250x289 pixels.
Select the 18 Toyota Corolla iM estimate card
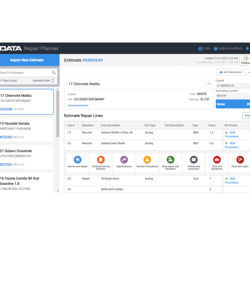[27, 183]
